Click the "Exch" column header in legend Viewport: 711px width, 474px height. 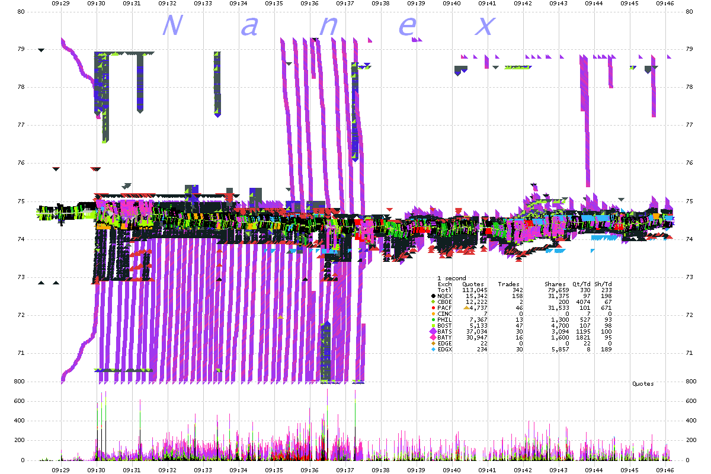444,284
